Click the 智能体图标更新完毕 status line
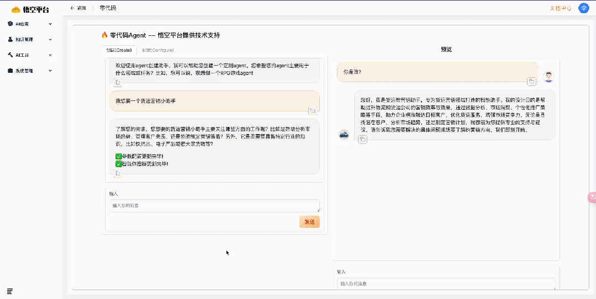Screen dimensions: 596x299 pos(142,164)
